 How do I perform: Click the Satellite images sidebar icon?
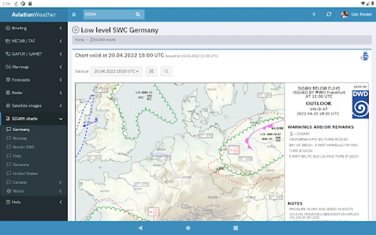click(x=8, y=106)
